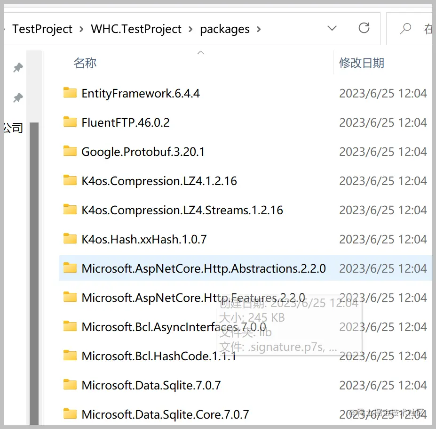Click the K4os.Hash.xxHash.1.0.7 folder icon
Image resolution: width=436 pixels, height=429 pixels.
(x=70, y=239)
